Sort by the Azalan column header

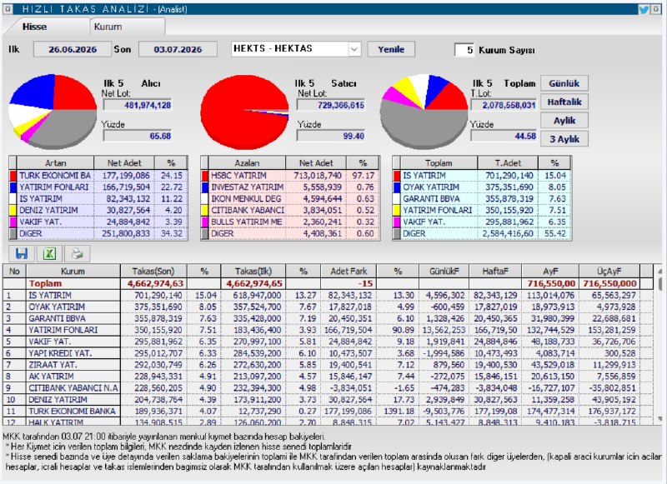click(x=247, y=163)
